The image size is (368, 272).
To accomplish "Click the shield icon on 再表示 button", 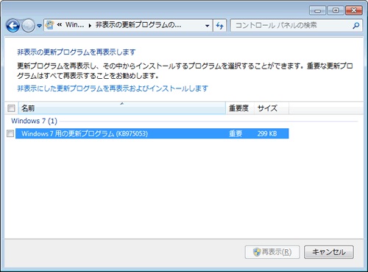I will tap(257, 252).
